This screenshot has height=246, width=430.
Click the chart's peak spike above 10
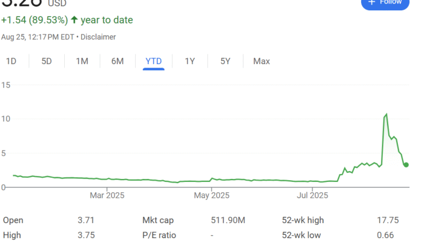tap(386, 114)
